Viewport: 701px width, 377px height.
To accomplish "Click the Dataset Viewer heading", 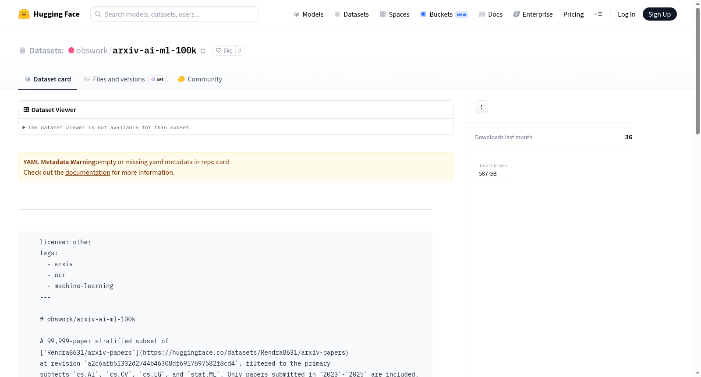I will click(54, 109).
